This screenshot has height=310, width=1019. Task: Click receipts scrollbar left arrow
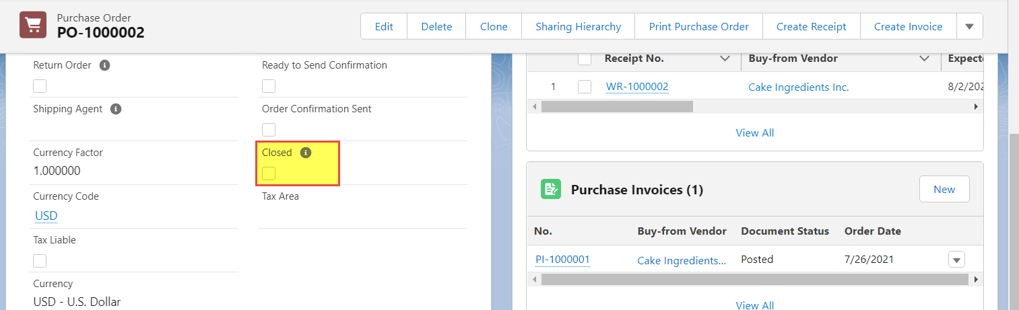click(535, 106)
